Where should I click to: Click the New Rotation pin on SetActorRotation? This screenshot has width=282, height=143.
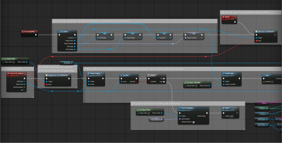pos(180,119)
